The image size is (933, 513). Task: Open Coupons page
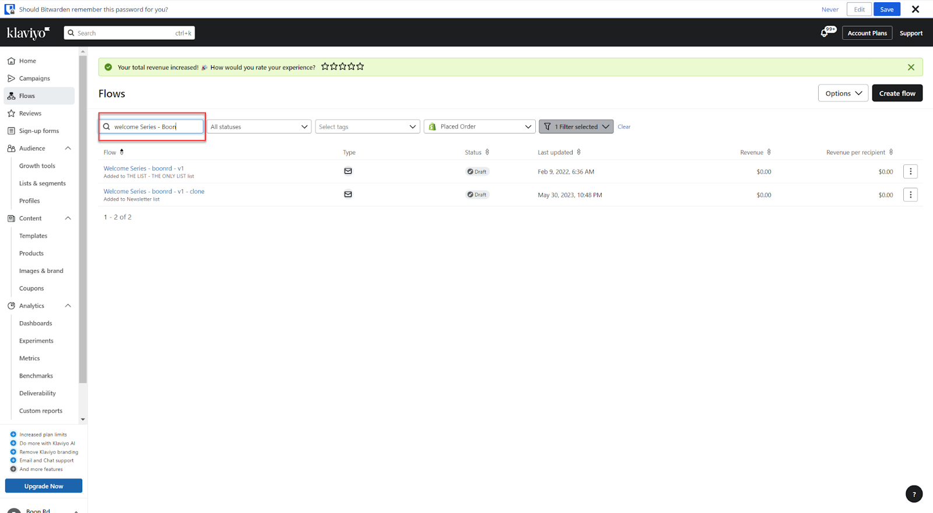point(31,288)
